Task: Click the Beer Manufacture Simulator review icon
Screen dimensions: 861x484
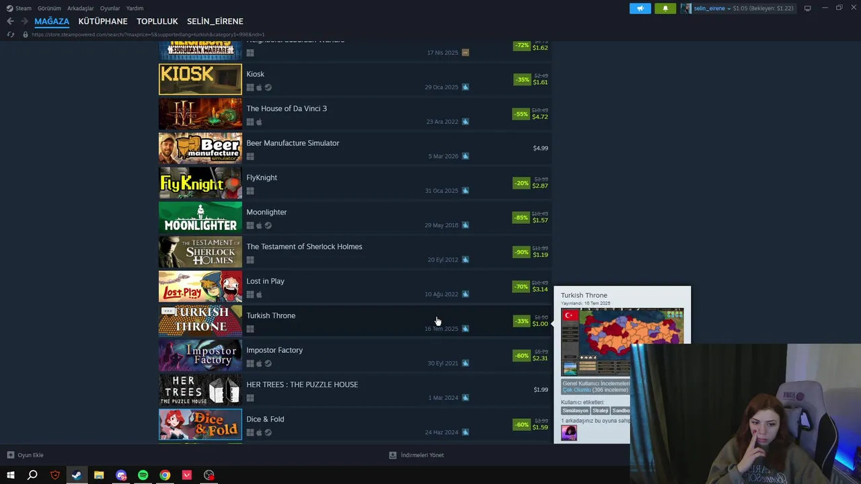Action: click(x=465, y=156)
